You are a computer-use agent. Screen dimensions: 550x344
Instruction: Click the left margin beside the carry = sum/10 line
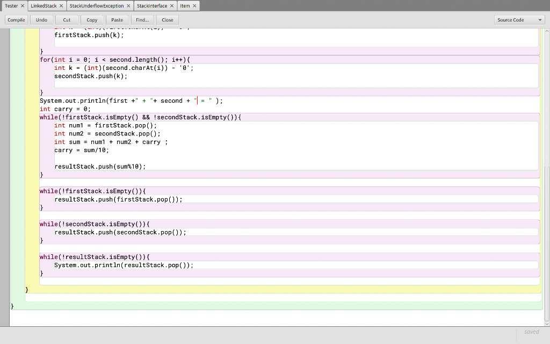pos(5,150)
